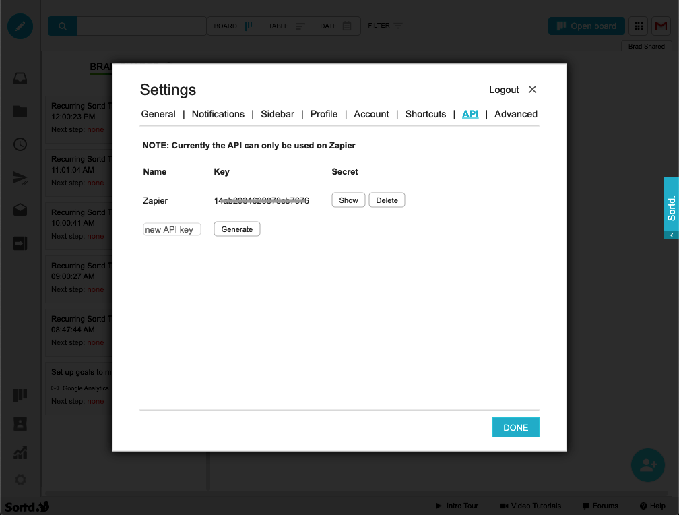Focus the new API key field
The height and width of the screenshot is (515, 679).
(x=172, y=229)
